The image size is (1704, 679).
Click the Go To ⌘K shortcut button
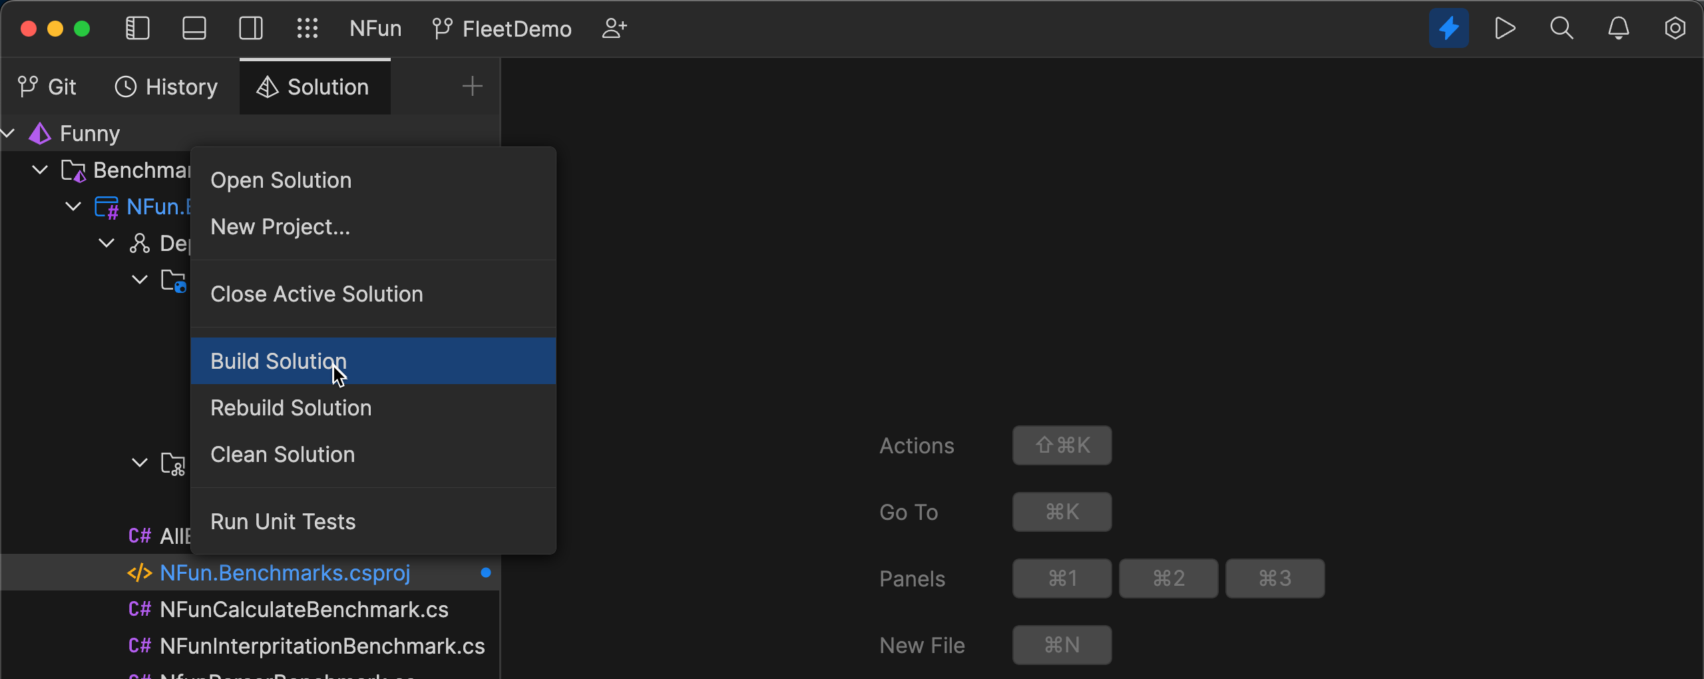pyautogui.click(x=1062, y=512)
